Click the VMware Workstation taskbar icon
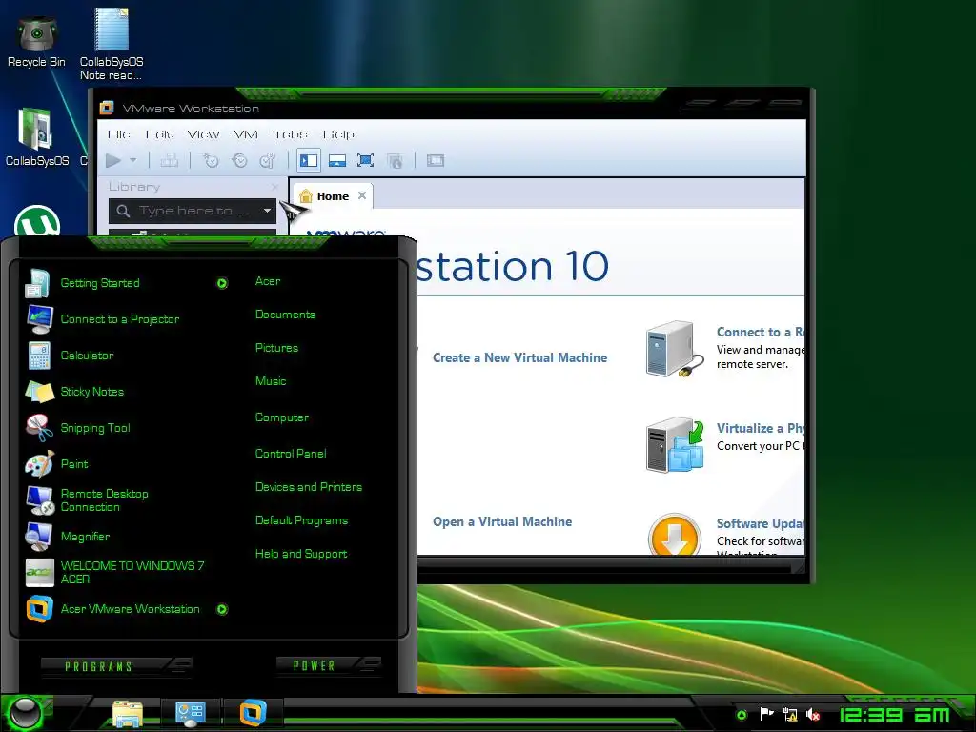976x732 pixels. point(253,713)
